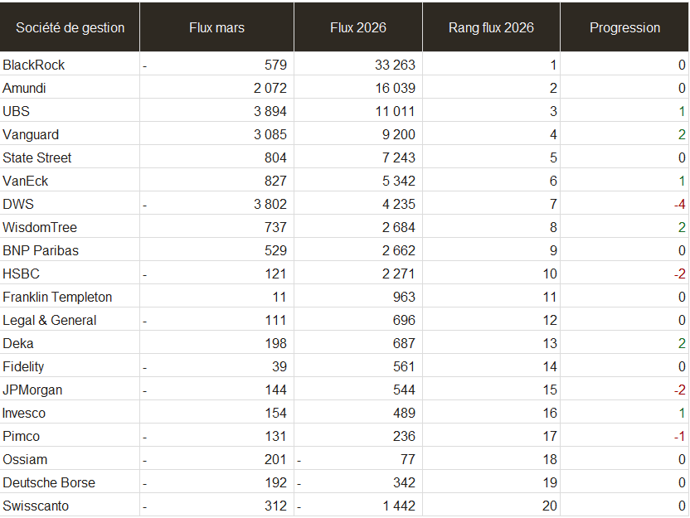
Task: Select the Franklin Templeton row name
Action: [57, 298]
